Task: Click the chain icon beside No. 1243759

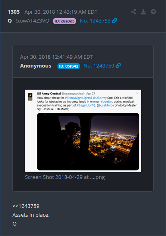Action: (118, 66)
